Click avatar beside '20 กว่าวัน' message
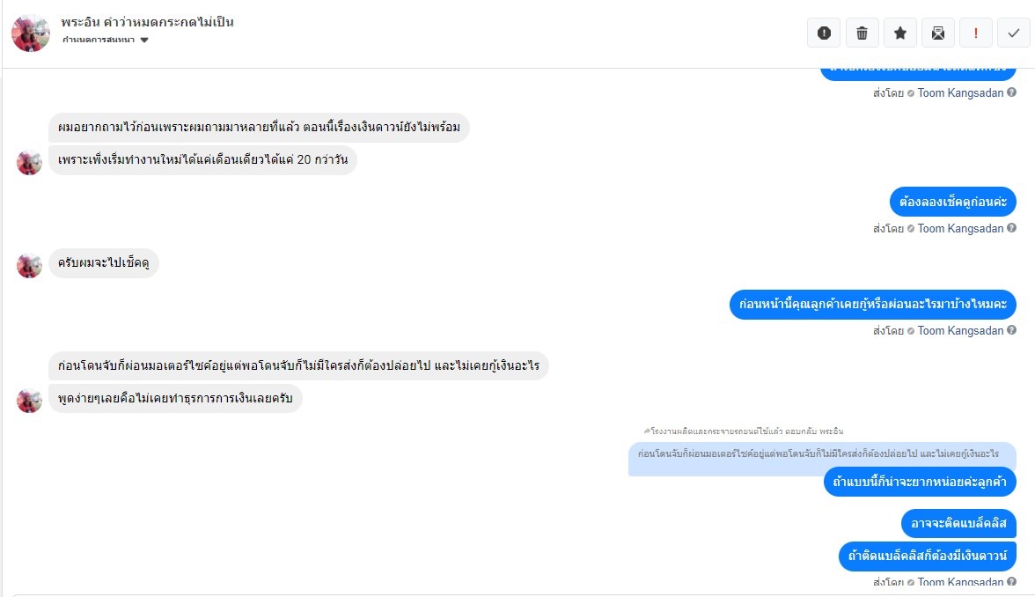Screen dimensions: 1035x597 click(x=30, y=163)
